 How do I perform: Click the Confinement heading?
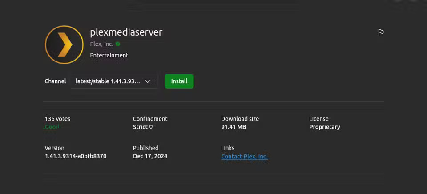tap(150, 119)
